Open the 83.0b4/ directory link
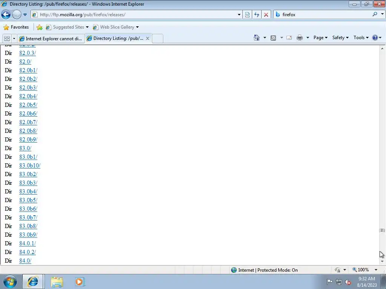This screenshot has width=386, height=289. (x=28, y=192)
